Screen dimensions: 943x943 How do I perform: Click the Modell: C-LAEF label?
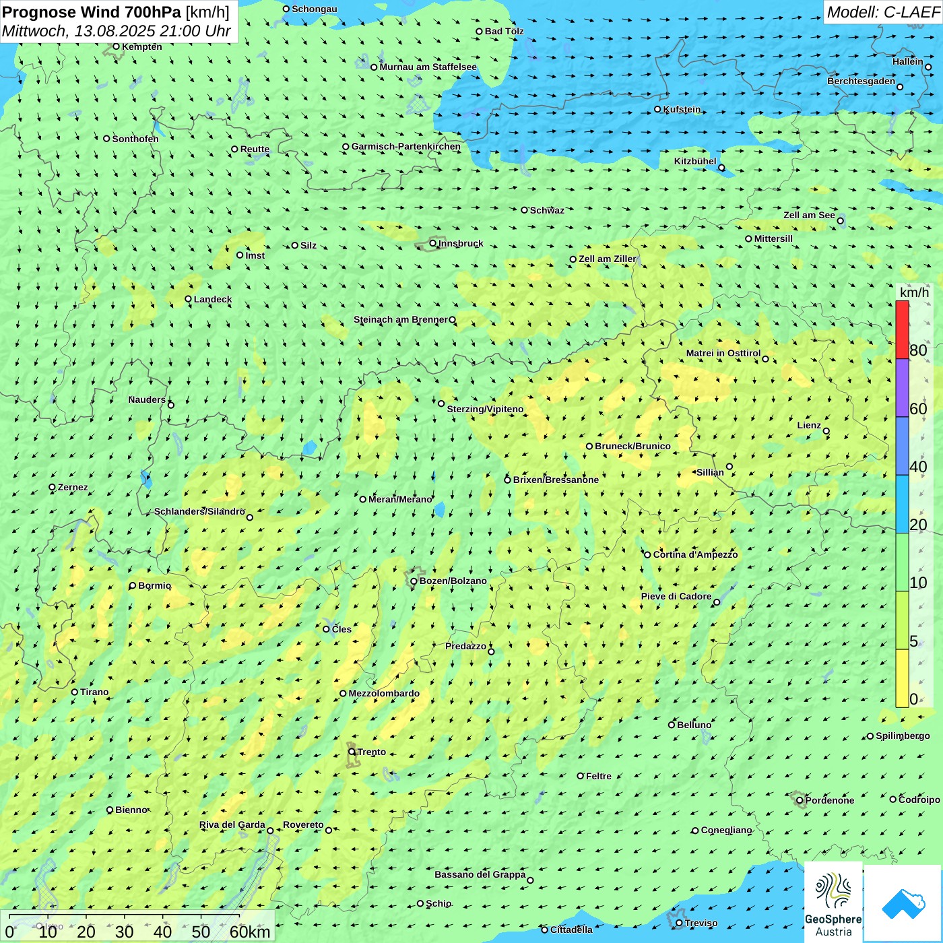[x=882, y=12]
